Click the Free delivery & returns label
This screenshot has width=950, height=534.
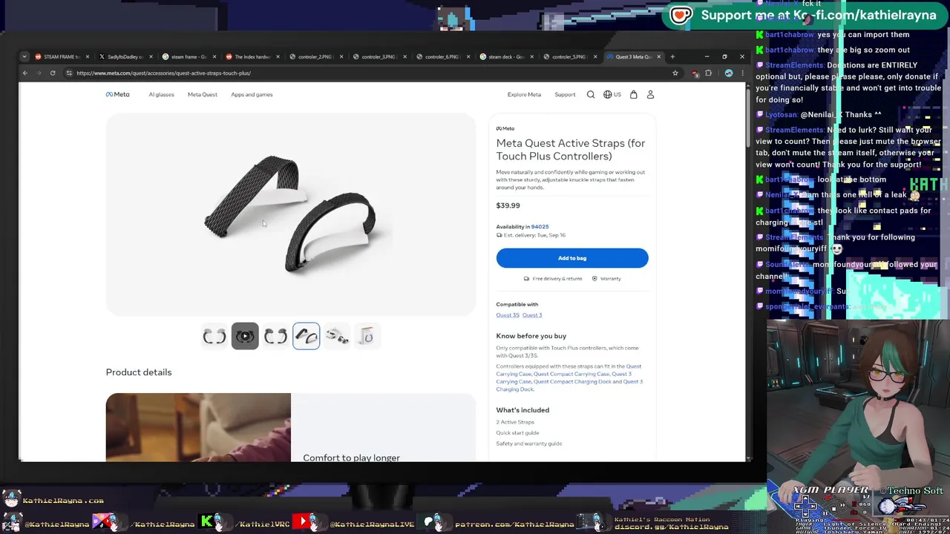[x=552, y=278]
